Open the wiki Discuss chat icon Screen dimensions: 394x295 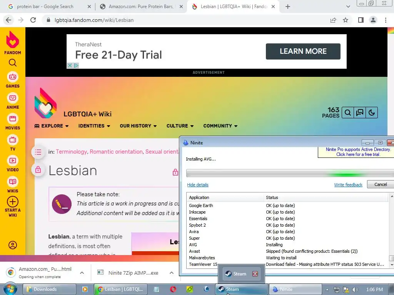(360, 113)
